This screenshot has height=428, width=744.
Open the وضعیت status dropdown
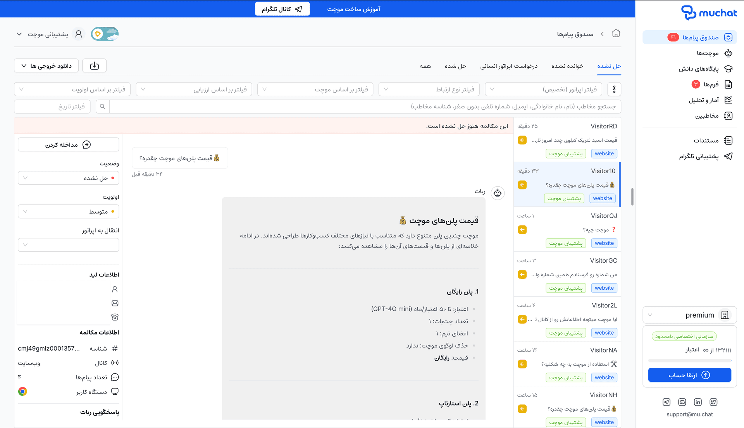[69, 178]
